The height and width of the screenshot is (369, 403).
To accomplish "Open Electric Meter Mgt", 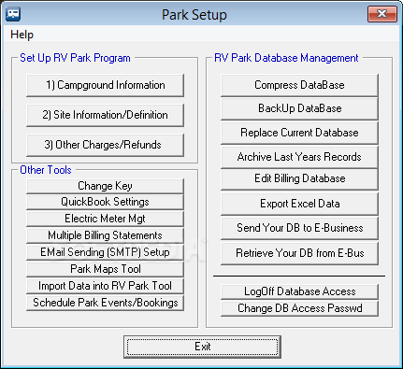I will (106, 219).
